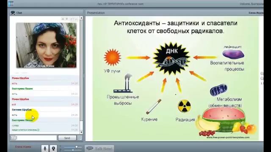This screenshot has width=271, height=152.
Task: Click the Send button
Action: click(67, 138)
